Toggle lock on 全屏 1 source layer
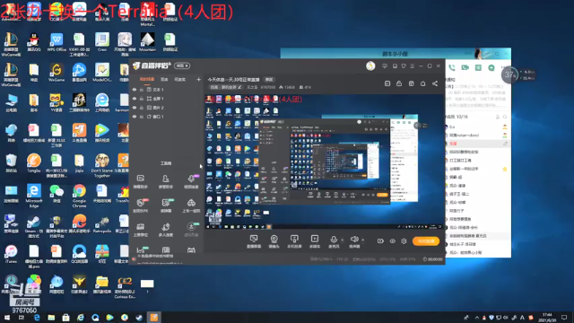This screenshot has height=323, width=574. point(142,99)
